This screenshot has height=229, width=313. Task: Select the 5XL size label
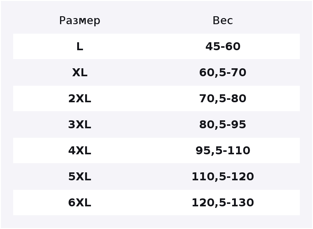click(80, 177)
